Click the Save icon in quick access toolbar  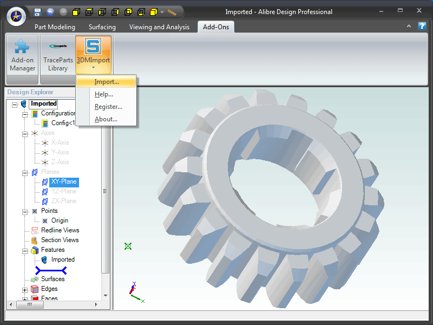(x=37, y=11)
